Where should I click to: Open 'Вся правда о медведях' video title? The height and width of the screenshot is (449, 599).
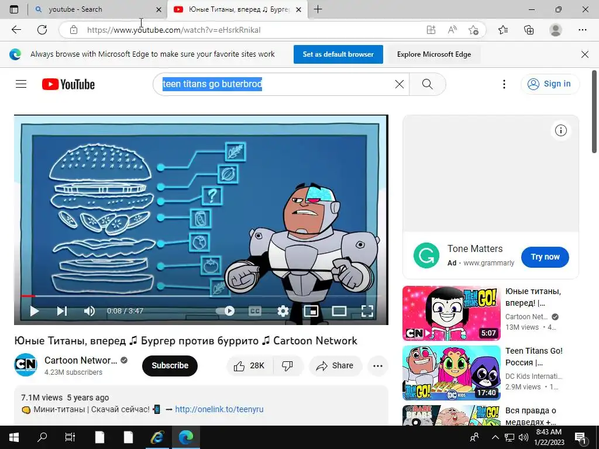[531, 416]
